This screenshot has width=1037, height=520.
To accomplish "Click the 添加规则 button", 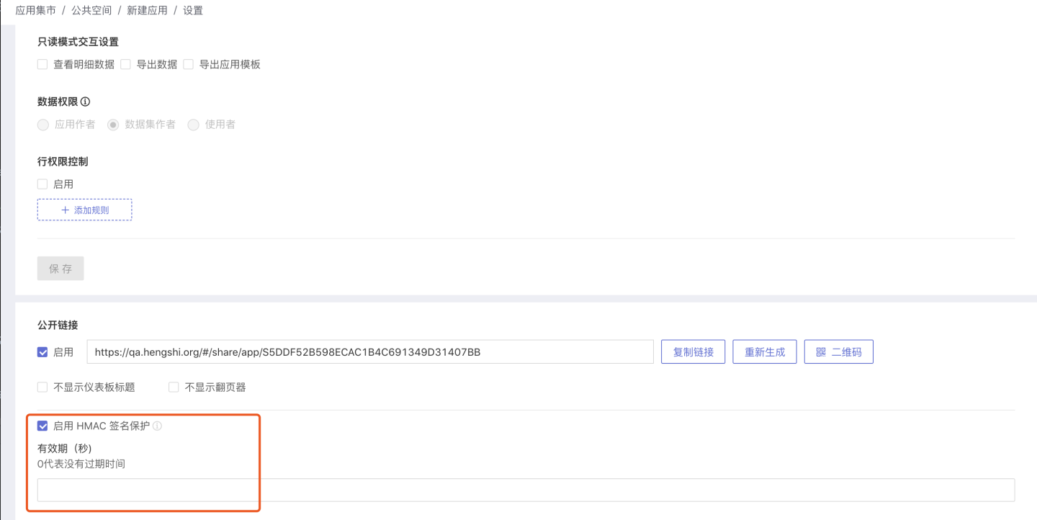I will [85, 210].
